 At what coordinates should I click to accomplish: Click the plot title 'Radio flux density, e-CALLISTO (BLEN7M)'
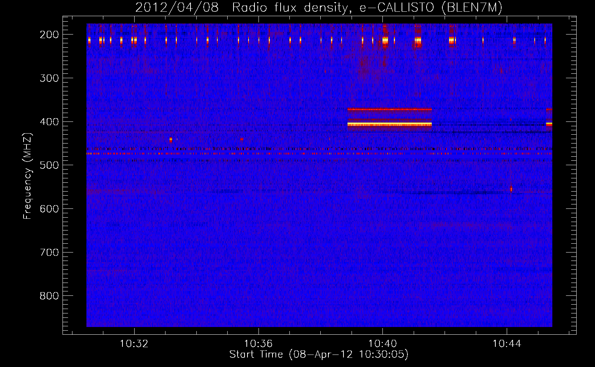click(367, 7)
